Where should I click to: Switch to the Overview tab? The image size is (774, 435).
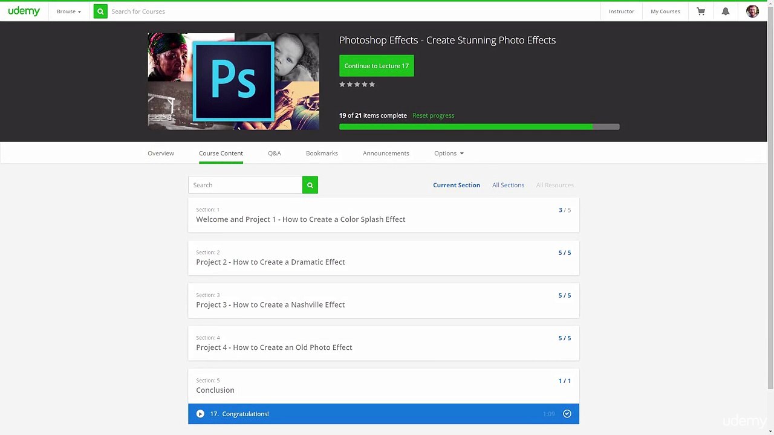tap(161, 153)
